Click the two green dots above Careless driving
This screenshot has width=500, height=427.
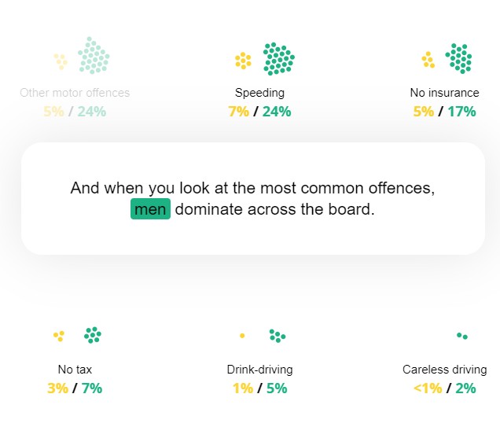pyautogui.click(x=462, y=336)
